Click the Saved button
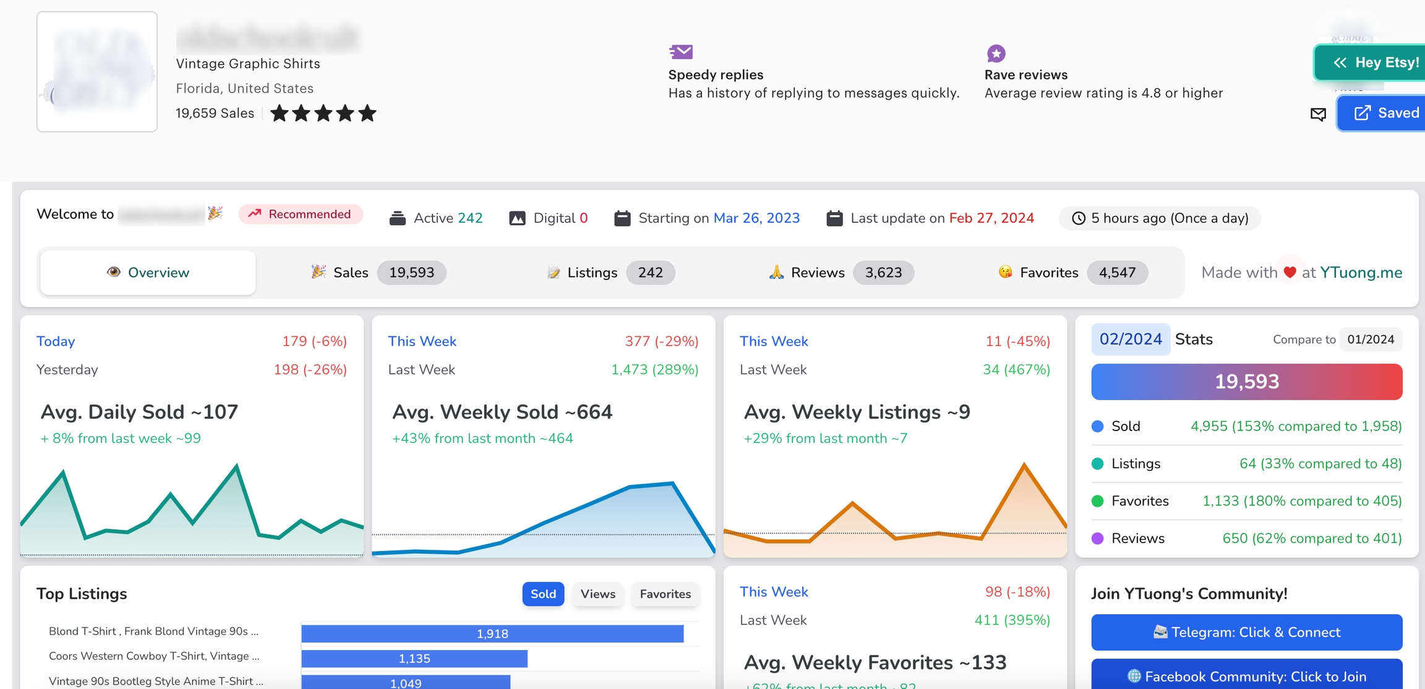 pyautogui.click(x=1385, y=113)
